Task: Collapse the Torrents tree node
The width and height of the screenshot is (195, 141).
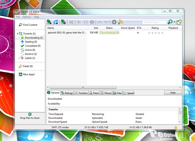Action: pyautogui.click(x=18, y=34)
